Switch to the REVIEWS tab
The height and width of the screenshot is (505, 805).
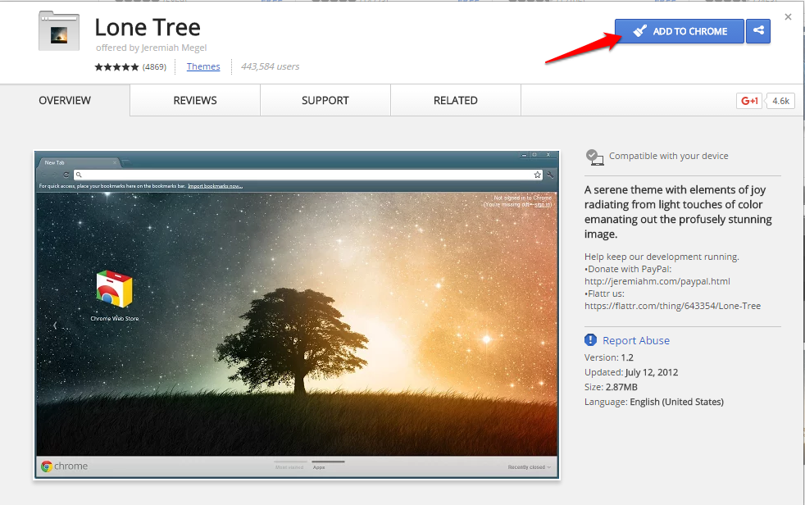tap(195, 101)
